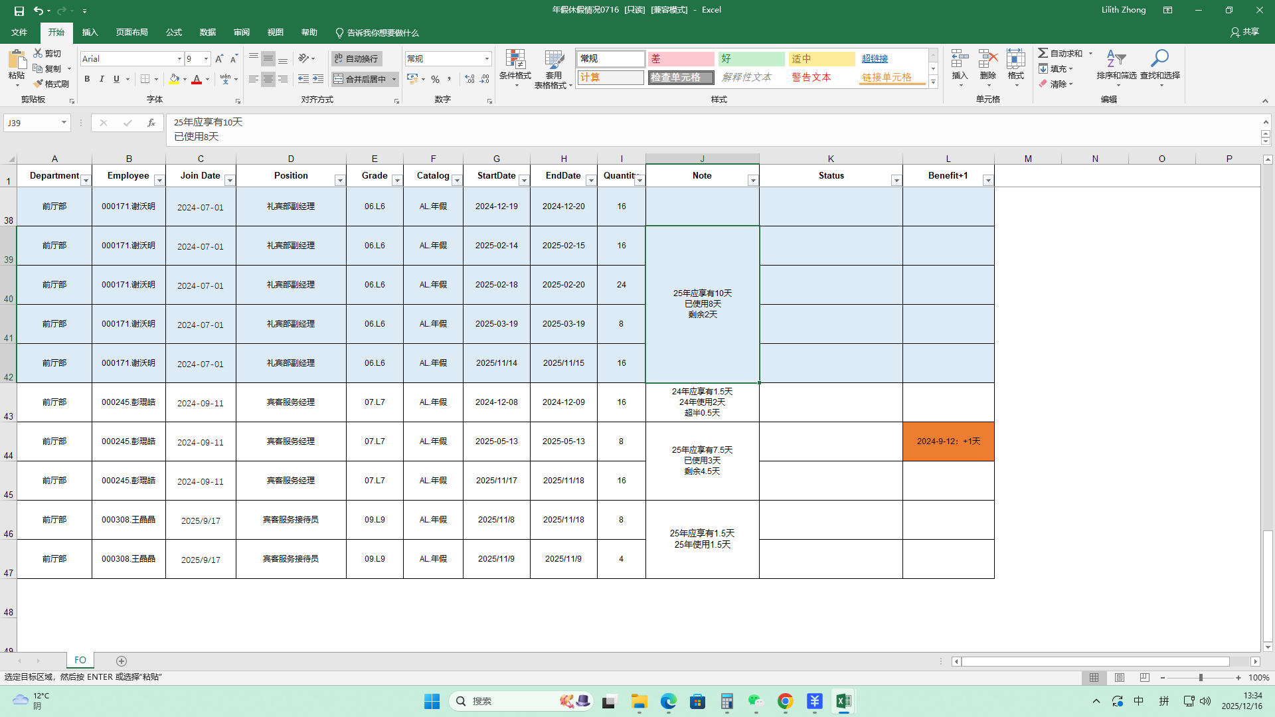This screenshot has width=1275, height=717.
Task: Expand the Arial font name dropdown
Action: pos(179,59)
